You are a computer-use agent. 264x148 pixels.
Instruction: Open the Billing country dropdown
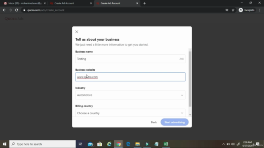click(130, 113)
